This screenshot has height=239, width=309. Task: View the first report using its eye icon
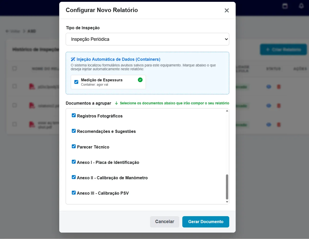point(268,87)
